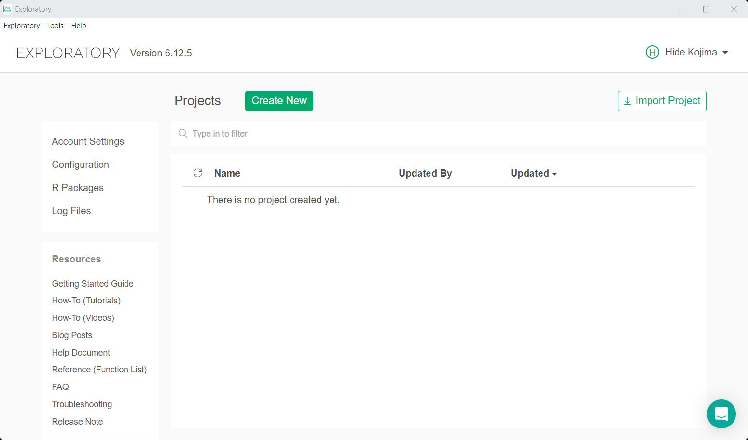Viewport: 748px width, 440px height.
Task: Click the green H user avatar icon
Action: point(652,52)
